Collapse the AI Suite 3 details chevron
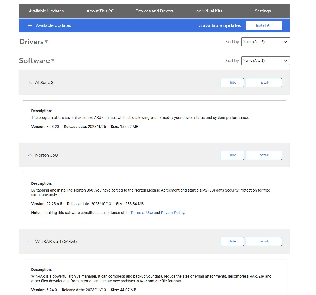Screen dimensions: 316x295 click(x=30, y=83)
